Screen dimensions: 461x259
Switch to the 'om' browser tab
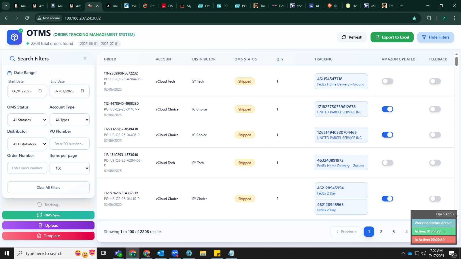[x=112, y=6]
